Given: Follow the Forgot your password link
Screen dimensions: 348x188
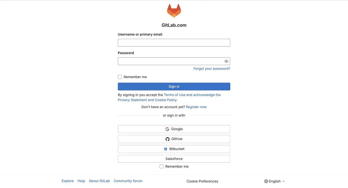Looking at the screenshot, I should tap(212, 68).
